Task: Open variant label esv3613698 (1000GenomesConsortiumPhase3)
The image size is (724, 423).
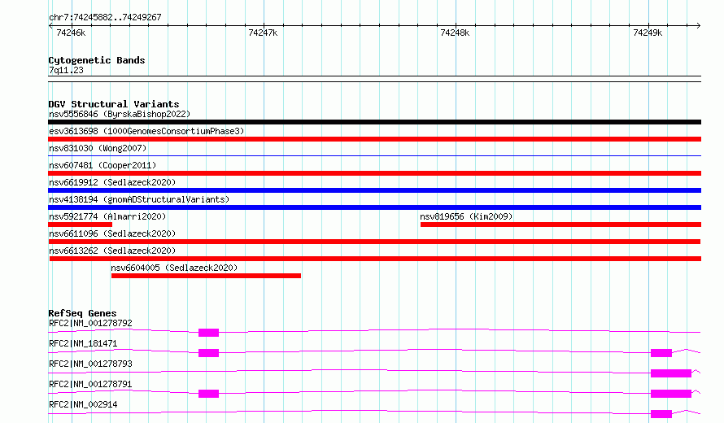Action: point(146,131)
